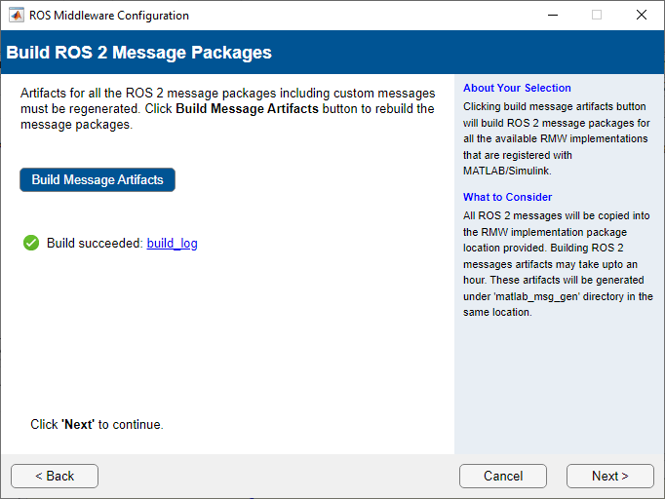The image size is (665, 499).
Task: Click the About Your Selection heading
Action: tap(517, 88)
